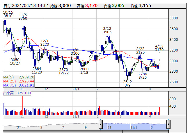
Task: Click the right range handle arrow
Action: [168, 124]
